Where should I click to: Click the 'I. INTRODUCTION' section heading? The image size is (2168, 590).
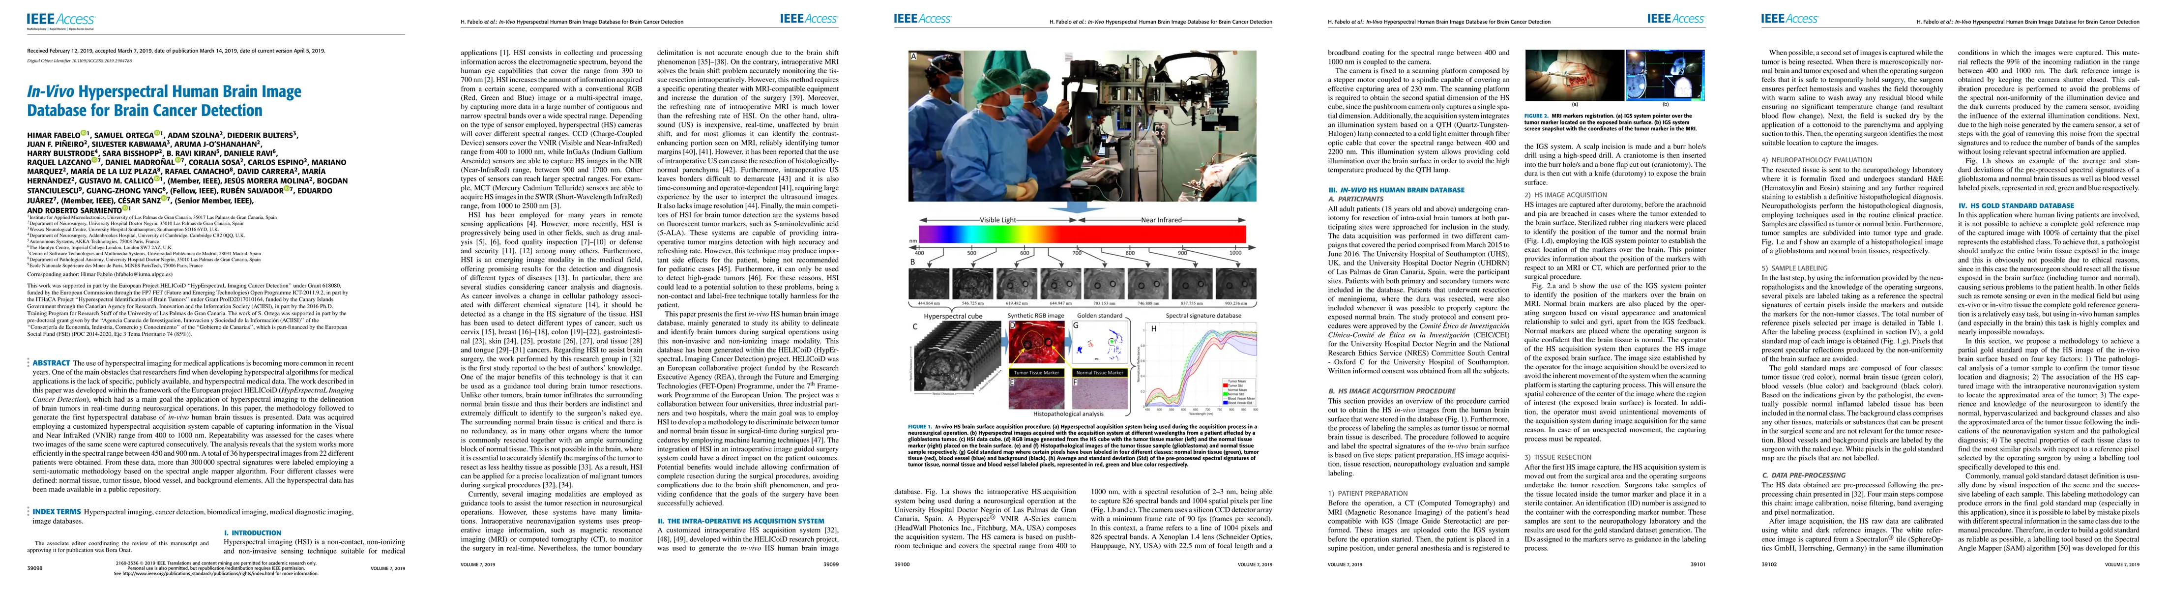253,533
